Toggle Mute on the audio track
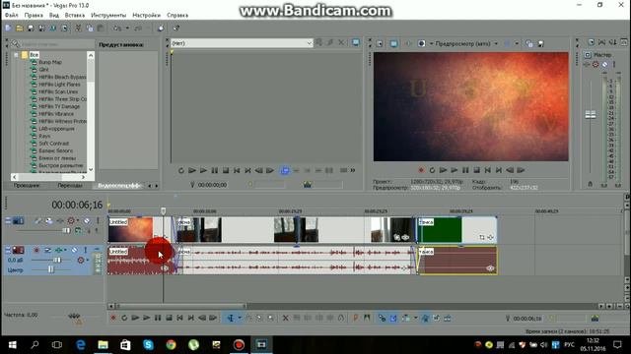631x354 pixels. click(x=75, y=250)
